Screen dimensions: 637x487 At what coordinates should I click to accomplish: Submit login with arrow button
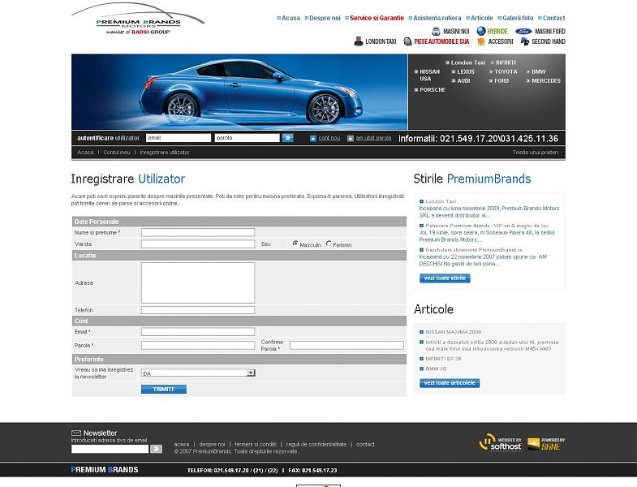tap(287, 138)
